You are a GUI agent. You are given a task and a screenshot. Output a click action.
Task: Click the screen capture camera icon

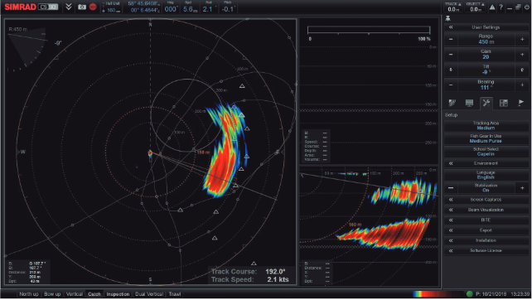click(x=82, y=7)
